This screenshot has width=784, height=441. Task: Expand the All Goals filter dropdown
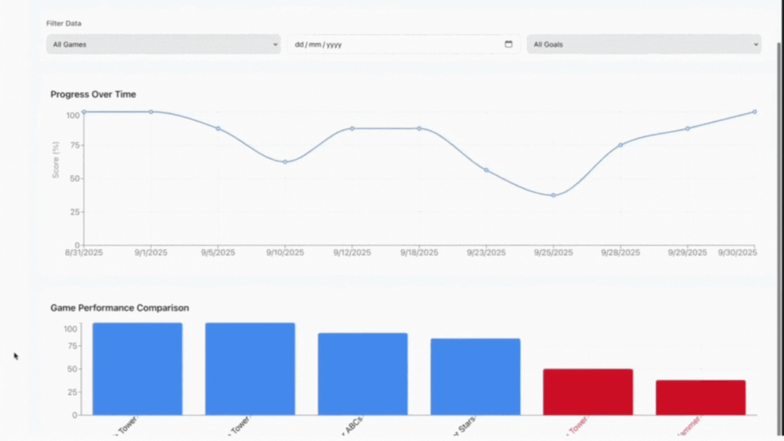pyautogui.click(x=643, y=44)
